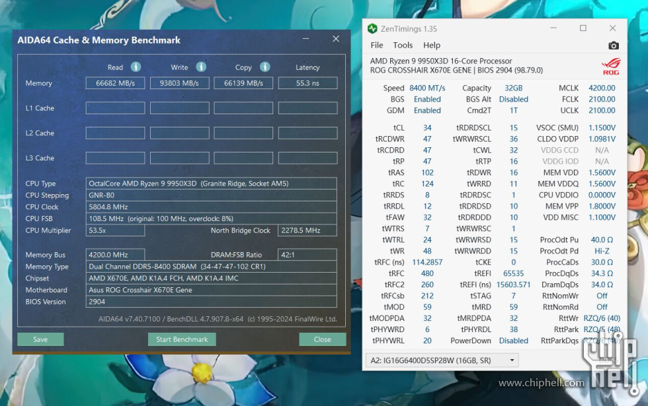Click the CPU FSB 108.5 MHz field
The height and width of the screenshot is (406, 648).
pos(211,219)
